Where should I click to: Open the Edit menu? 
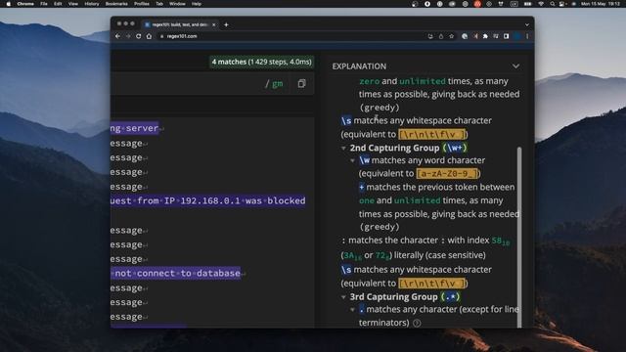(58, 4)
